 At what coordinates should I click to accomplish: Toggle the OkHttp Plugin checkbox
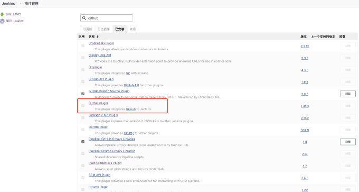click(x=83, y=130)
